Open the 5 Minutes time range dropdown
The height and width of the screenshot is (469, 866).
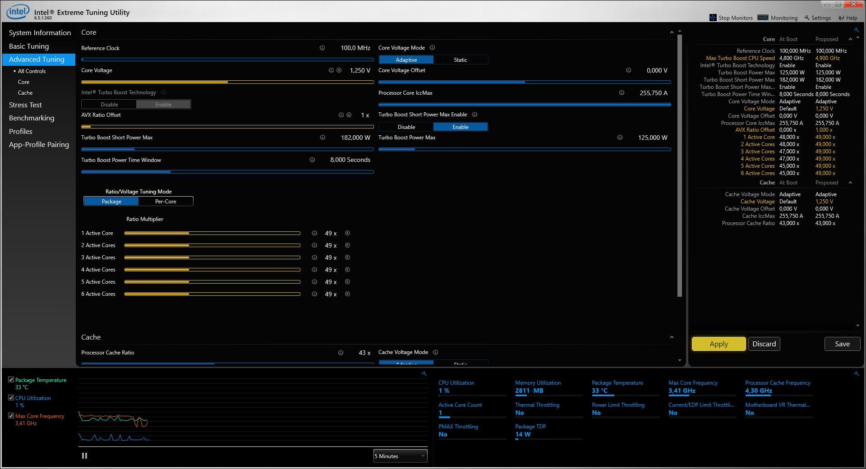point(400,456)
